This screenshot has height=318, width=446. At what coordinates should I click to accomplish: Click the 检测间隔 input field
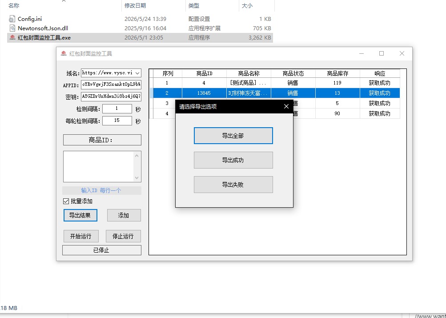pos(117,109)
